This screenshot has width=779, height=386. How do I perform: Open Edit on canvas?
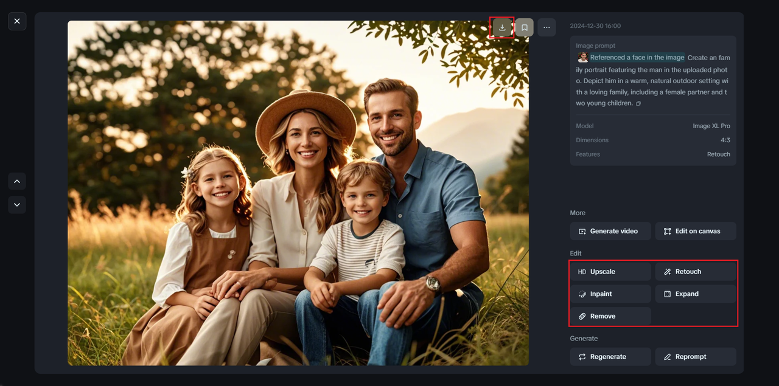[x=696, y=231]
